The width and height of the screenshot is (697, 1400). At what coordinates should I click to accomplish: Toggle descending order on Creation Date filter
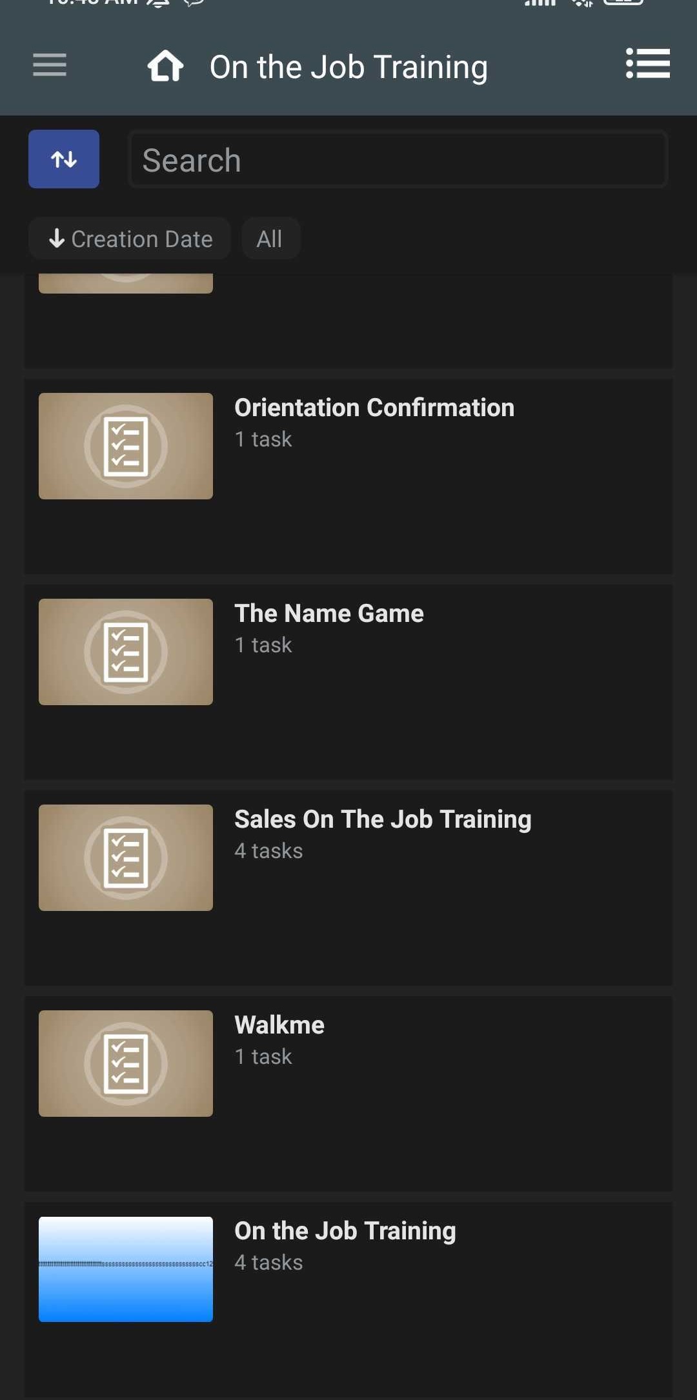click(129, 238)
